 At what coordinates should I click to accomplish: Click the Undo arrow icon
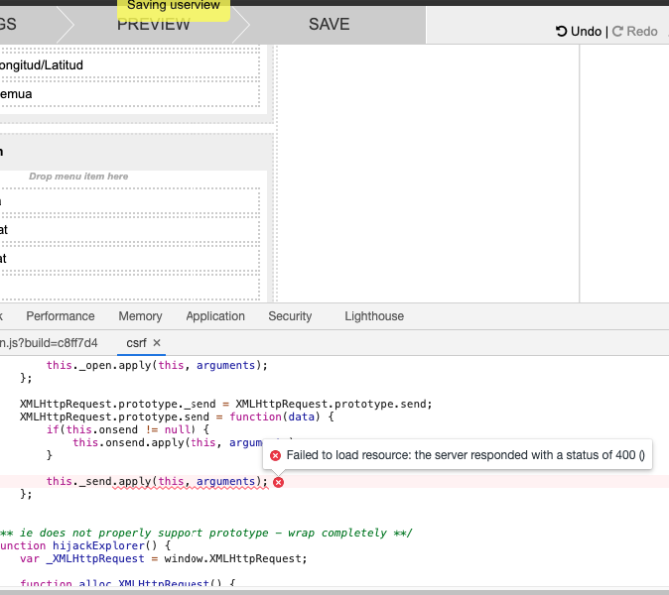click(x=562, y=32)
